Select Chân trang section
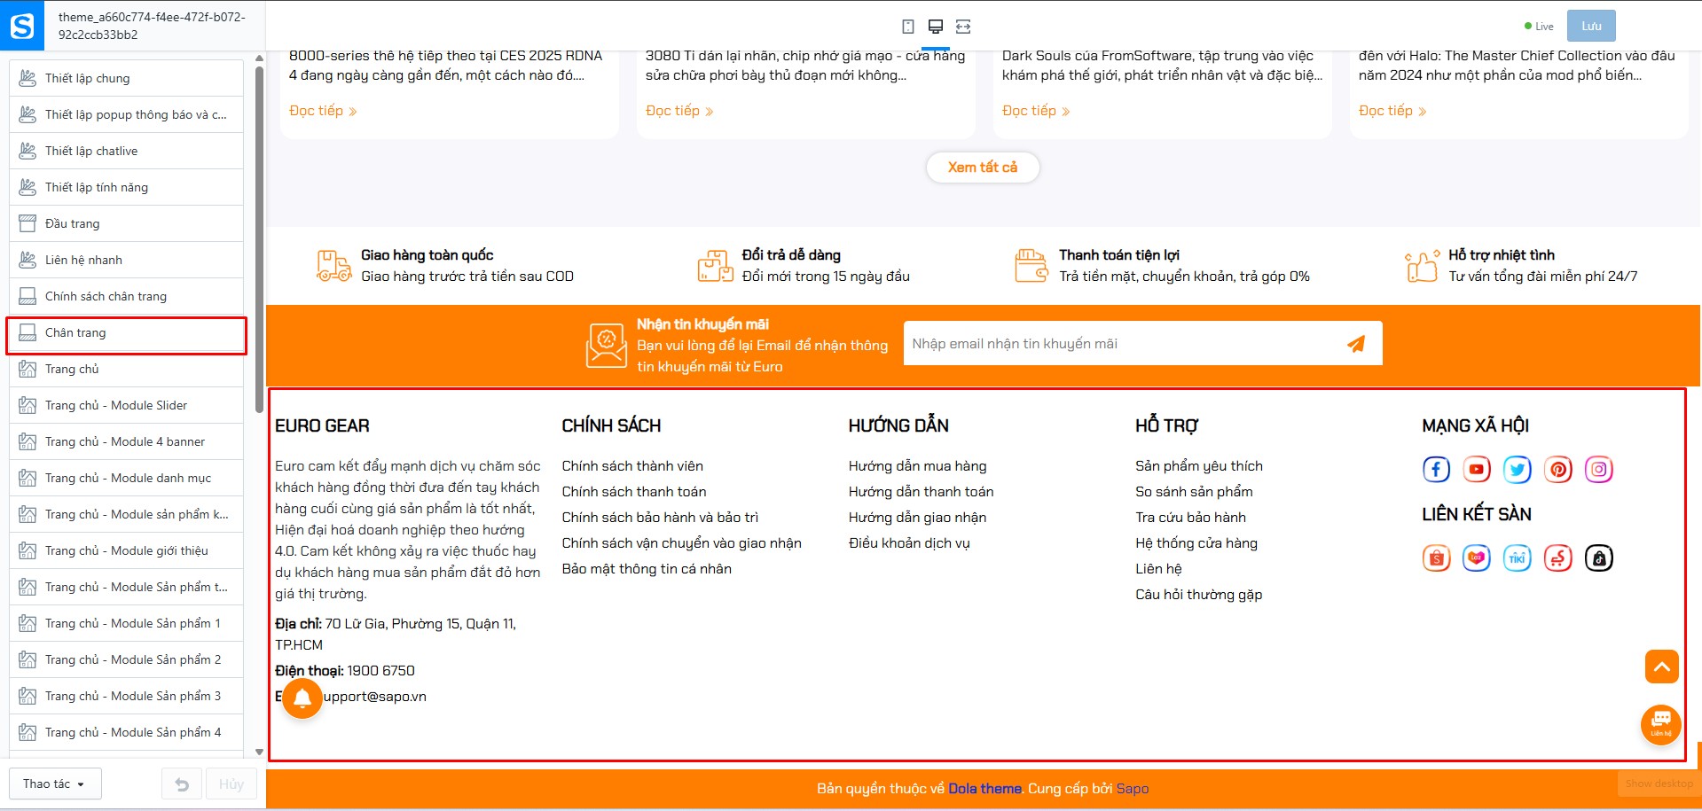This screenshot has height=811, width=1702. (x=126, y=332)
